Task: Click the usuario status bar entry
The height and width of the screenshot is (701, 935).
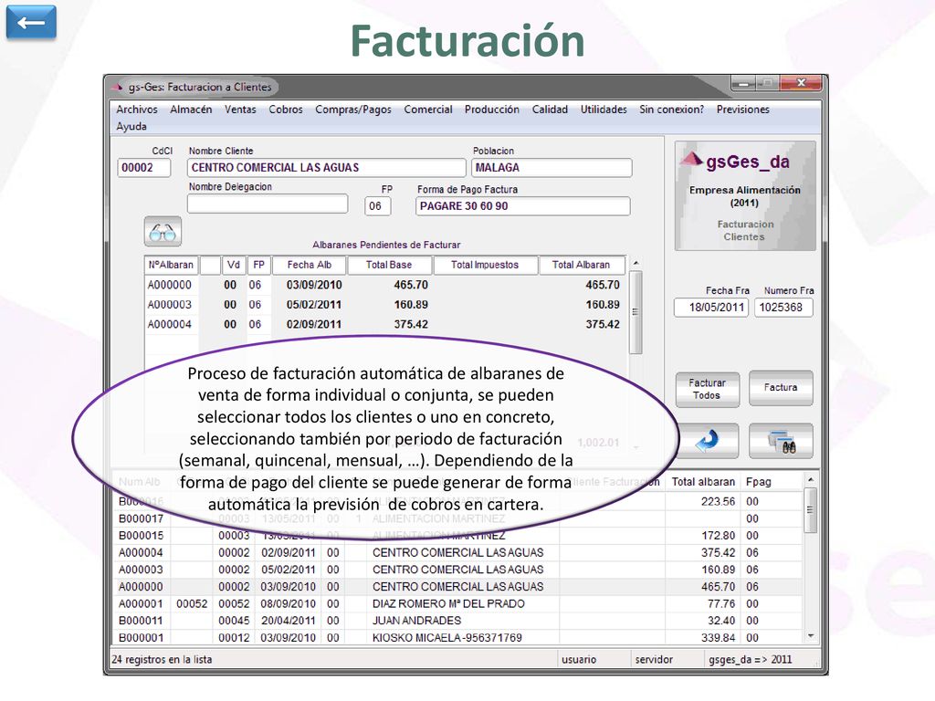Action: tap(579, 659)
